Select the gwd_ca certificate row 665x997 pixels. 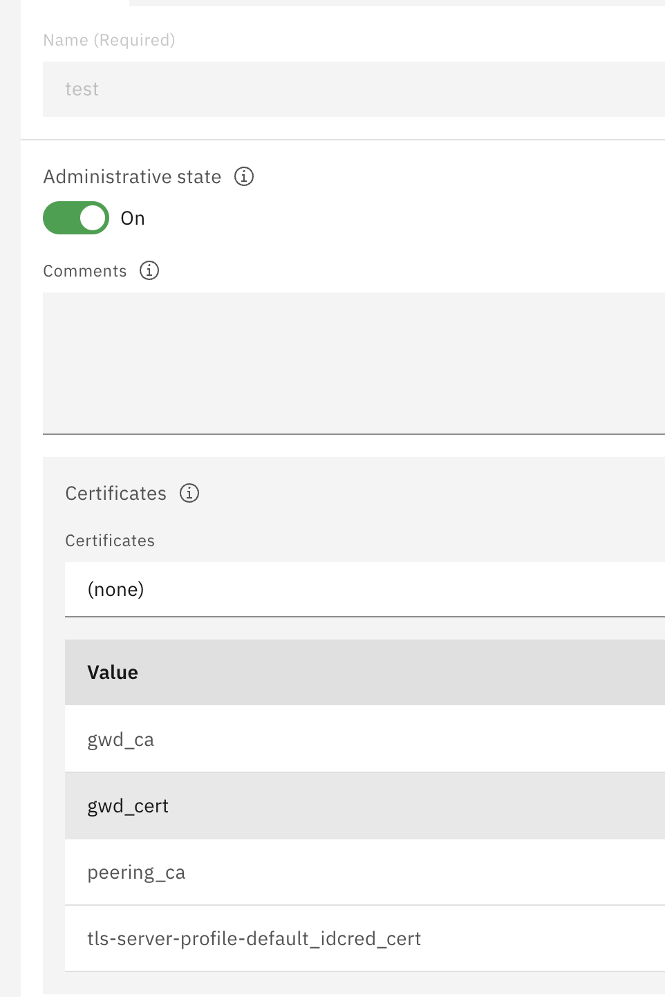coord(207,738)
